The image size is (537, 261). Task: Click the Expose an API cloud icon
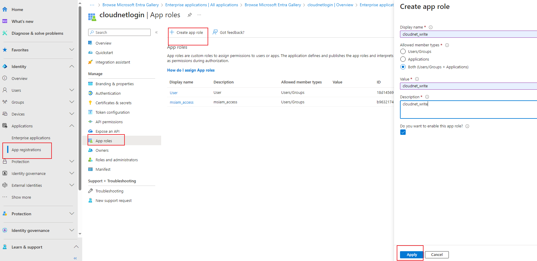coord(90,131)
